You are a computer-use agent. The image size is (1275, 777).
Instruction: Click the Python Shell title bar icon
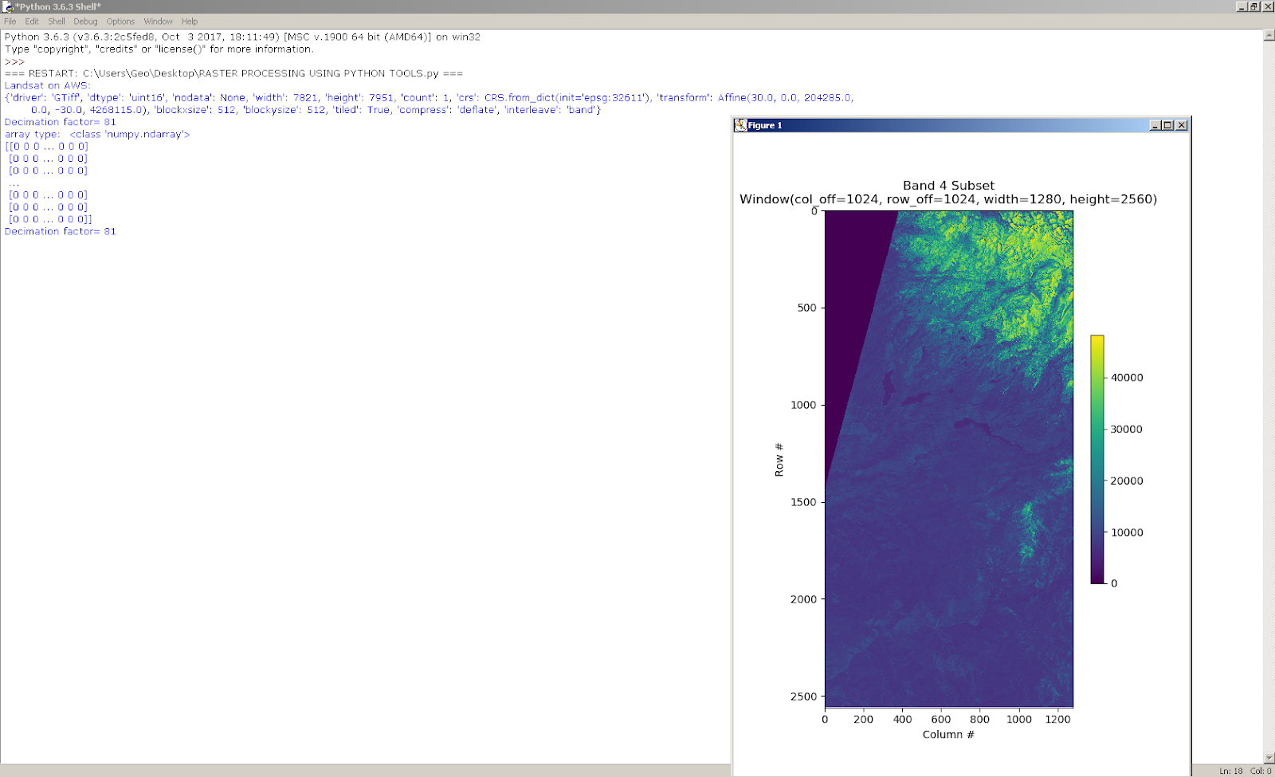pos(7,6)
